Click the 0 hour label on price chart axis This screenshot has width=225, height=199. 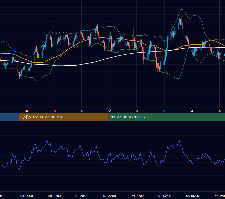(137, 111)
